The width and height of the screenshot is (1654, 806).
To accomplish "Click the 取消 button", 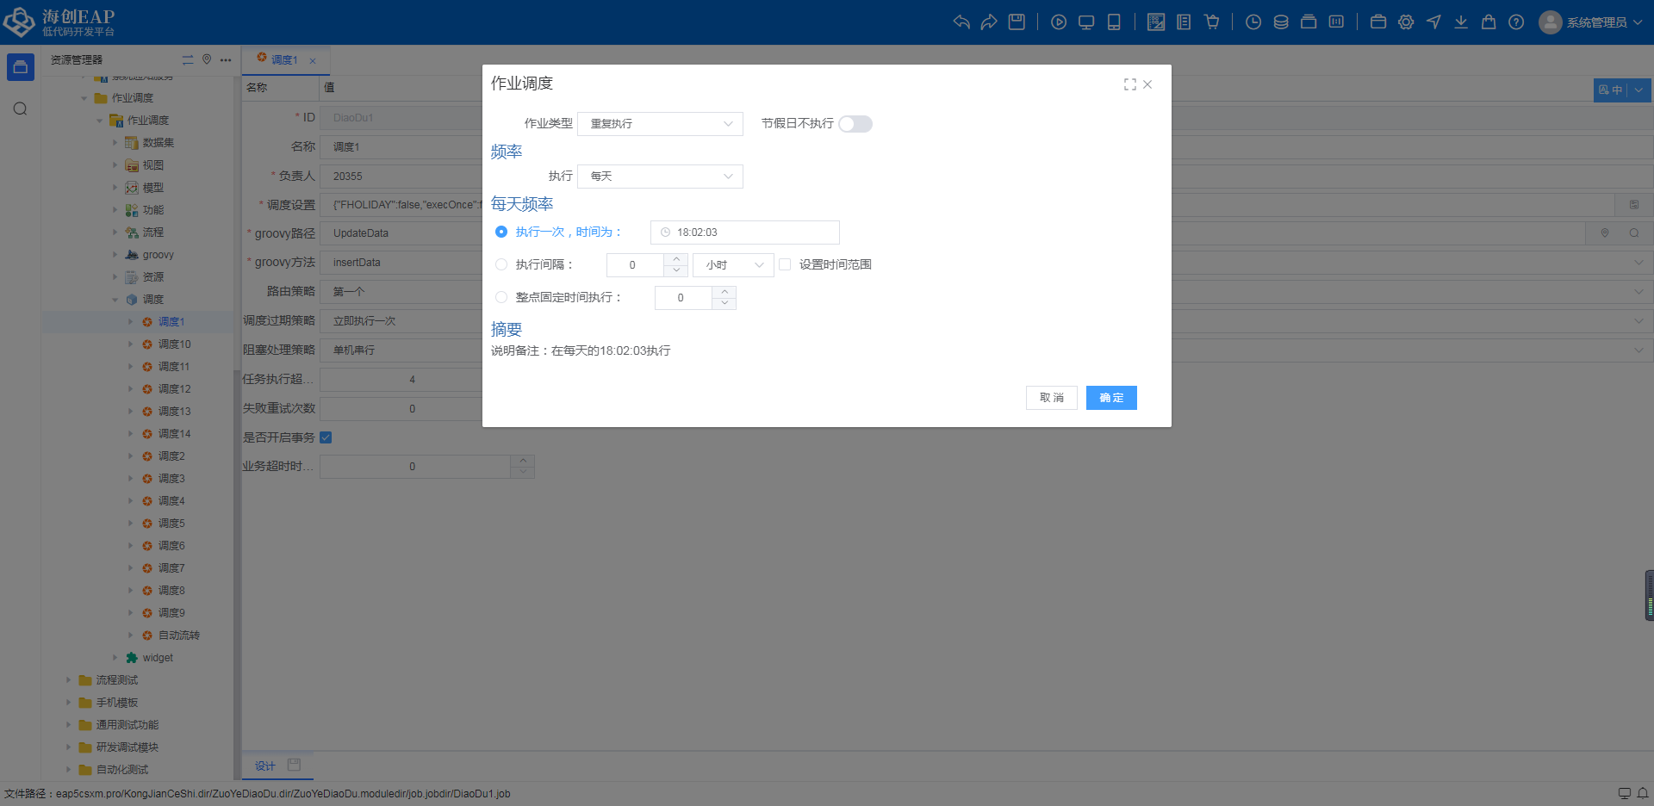I will click(1051, 398).
